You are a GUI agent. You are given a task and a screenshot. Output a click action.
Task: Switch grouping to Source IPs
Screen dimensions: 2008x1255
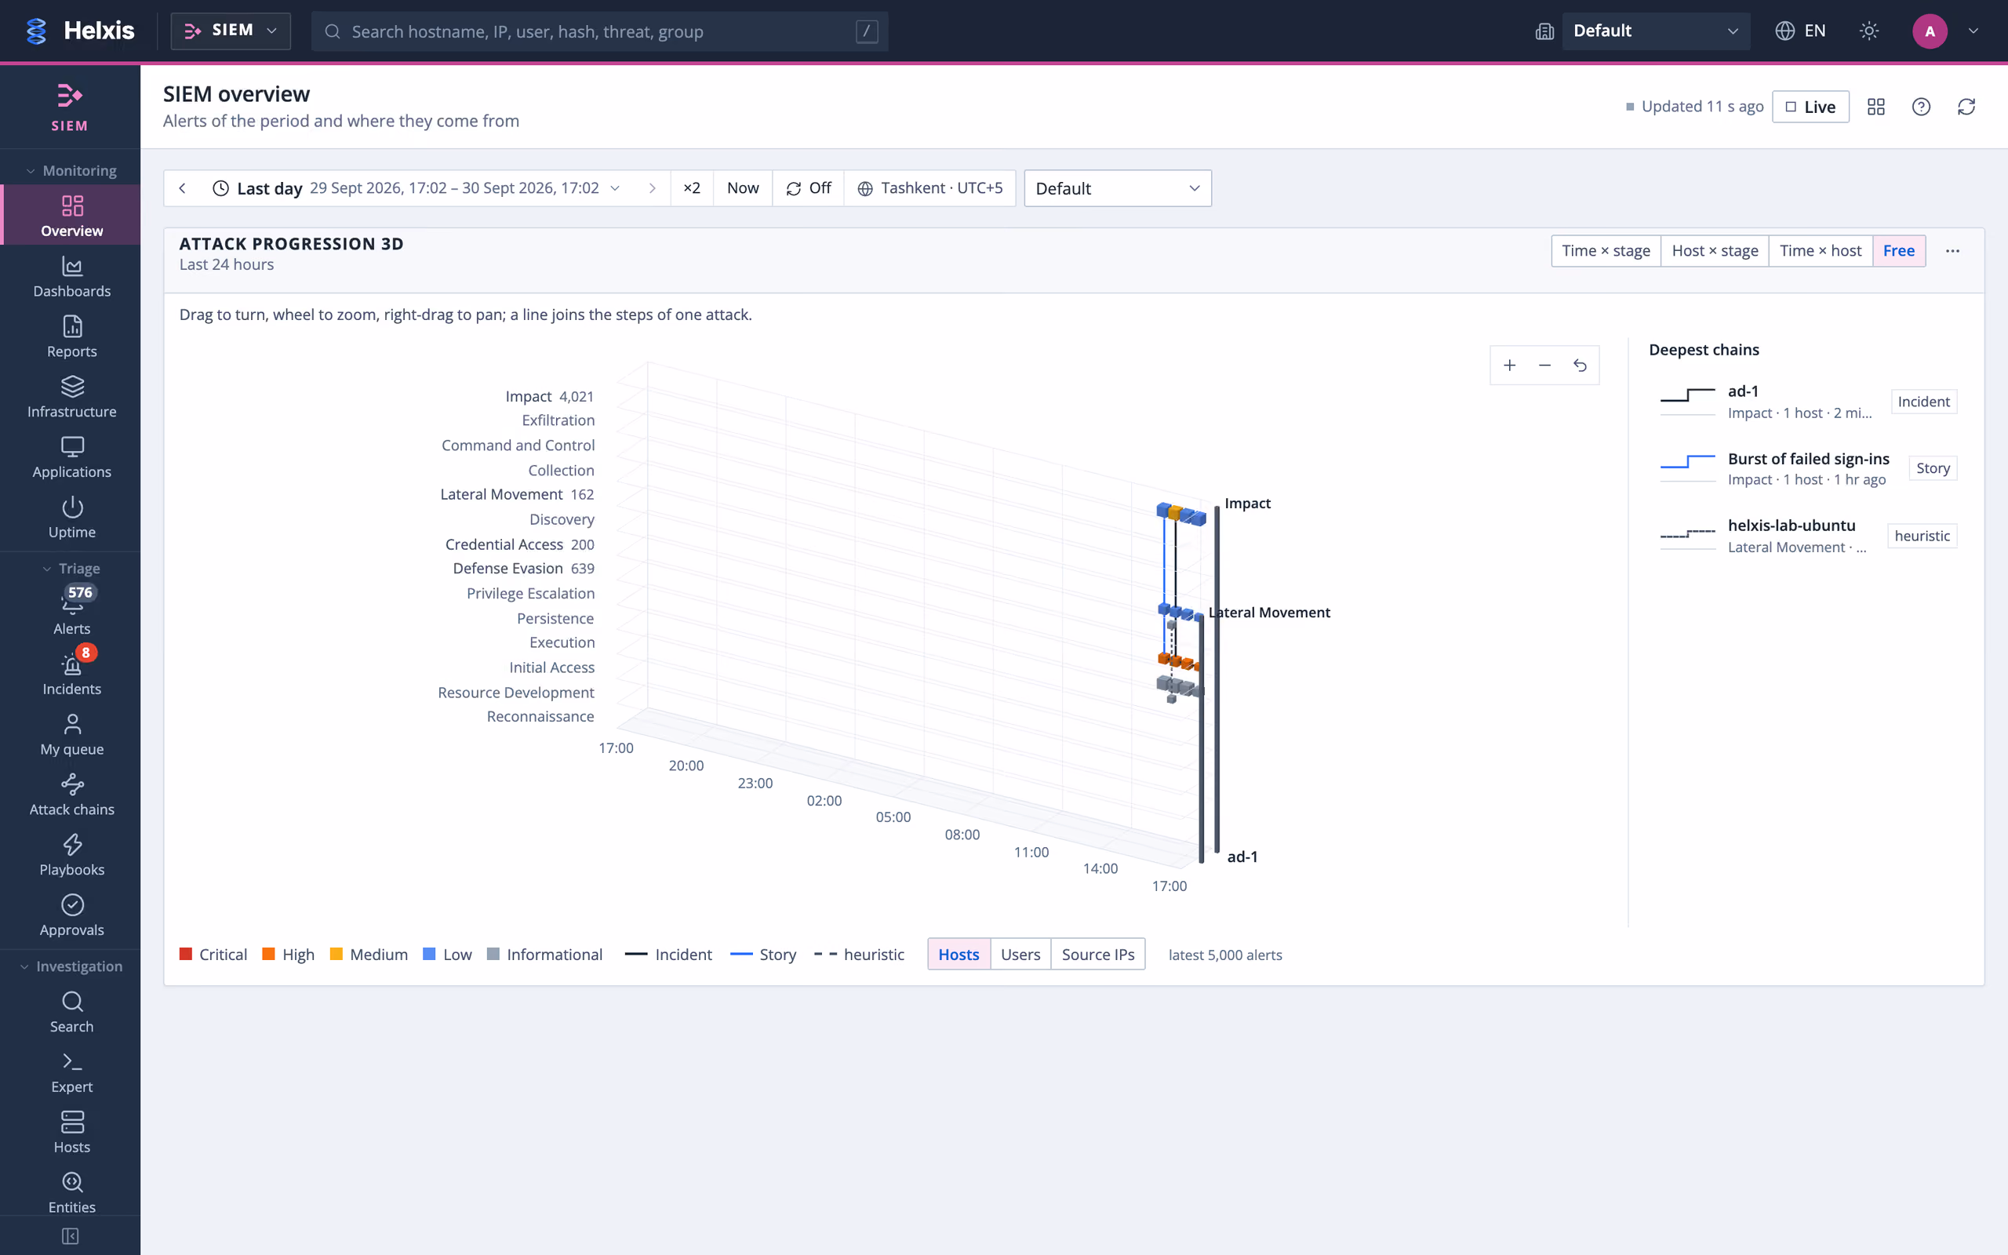pyautogui.click(x=1098, y=955)
